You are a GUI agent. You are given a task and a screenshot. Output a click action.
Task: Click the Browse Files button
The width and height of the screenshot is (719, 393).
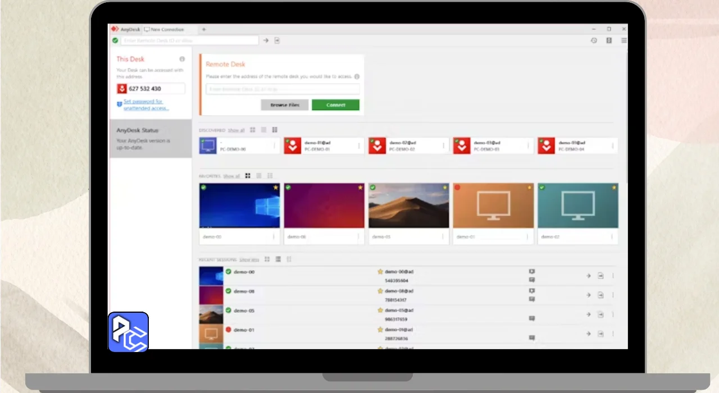pos(285,105)
